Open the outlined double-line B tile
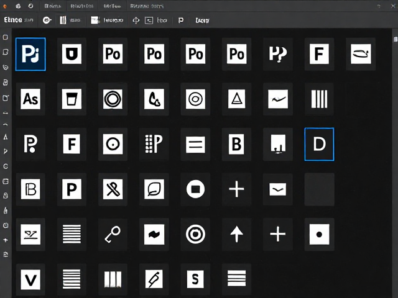Screen dimensions: 398x298 pyautogui.click(x=30, y=189)
